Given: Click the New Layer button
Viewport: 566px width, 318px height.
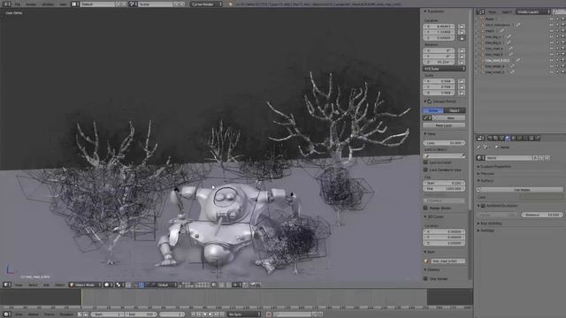Looking at the screenshot, I should [x=444, y=125].
